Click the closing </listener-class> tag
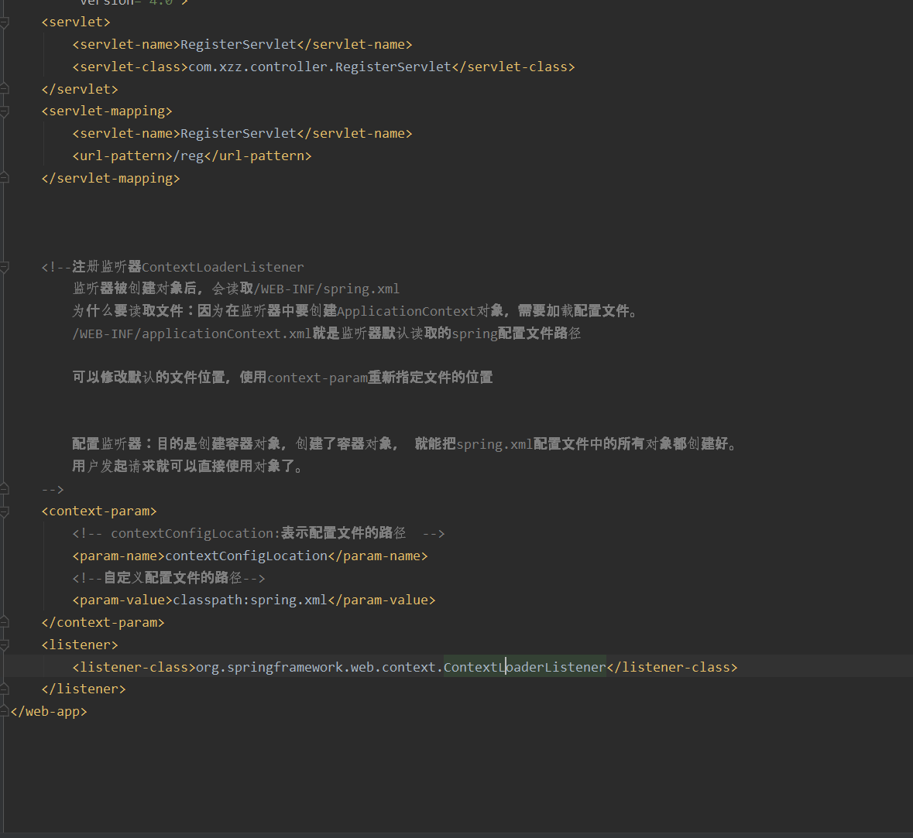 (x=672, y=667)
